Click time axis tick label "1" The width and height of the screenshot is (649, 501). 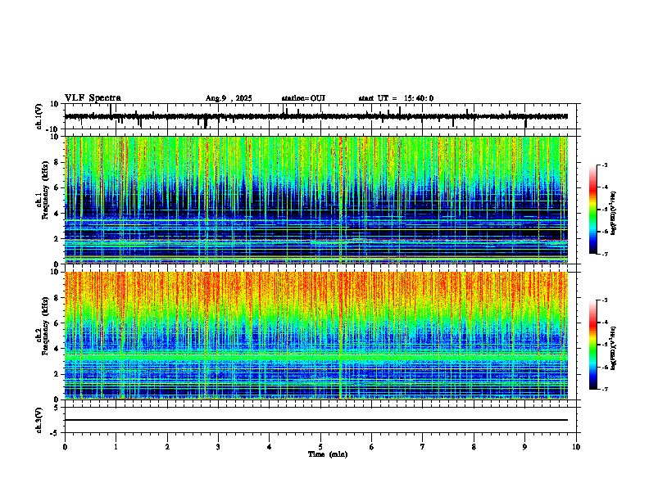point(116,447)
